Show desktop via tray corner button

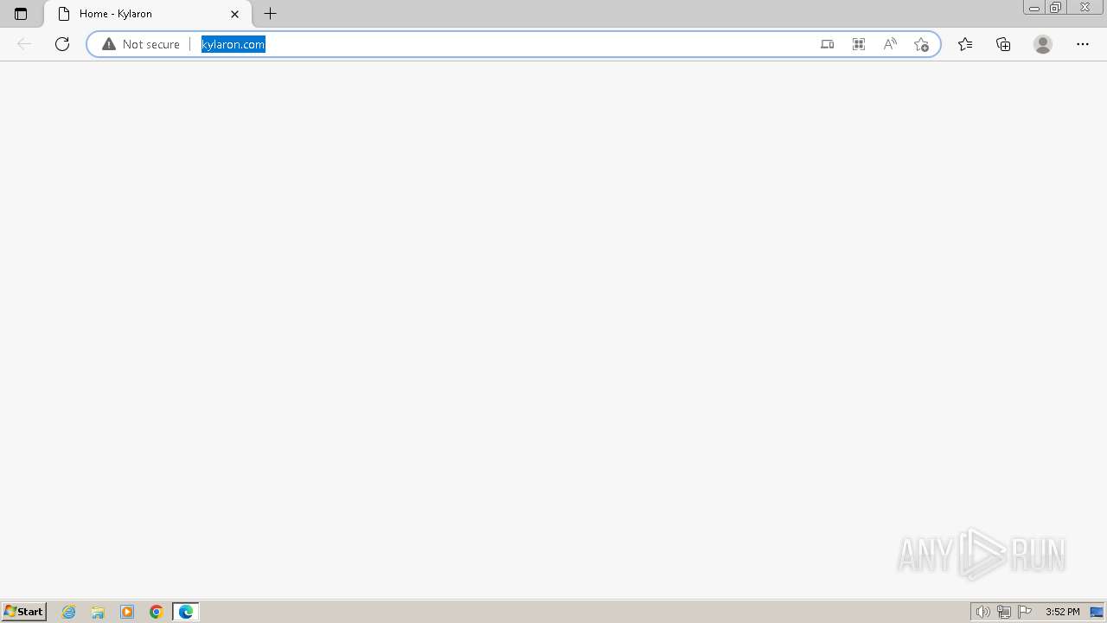(1097, 612)
